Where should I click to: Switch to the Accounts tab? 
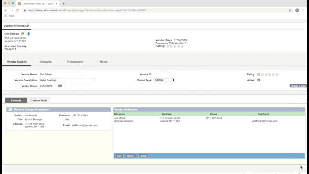45,62
